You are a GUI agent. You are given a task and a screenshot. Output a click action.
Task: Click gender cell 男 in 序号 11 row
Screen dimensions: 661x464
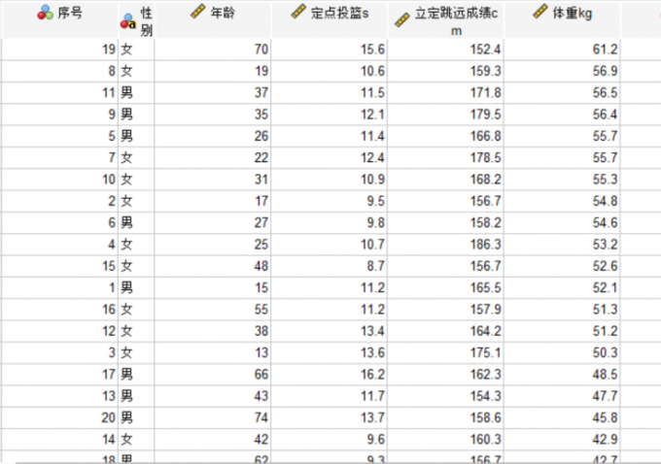click(136, 93)
